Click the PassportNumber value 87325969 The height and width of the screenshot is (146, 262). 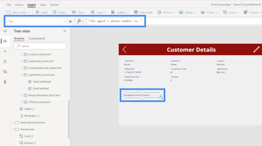(x=128, y=80)
